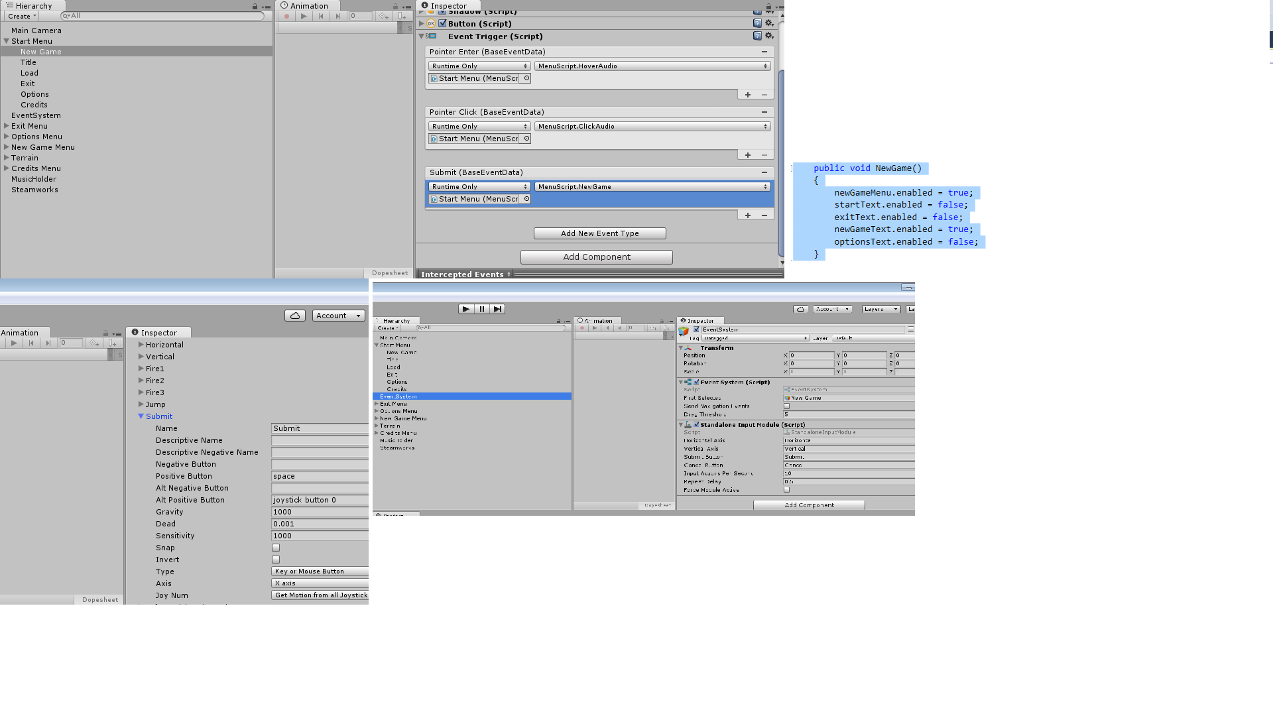Go to previous keyframe in top Animation panel
This screenshot has height=716, width=1273.
click(x=321, y=16)
